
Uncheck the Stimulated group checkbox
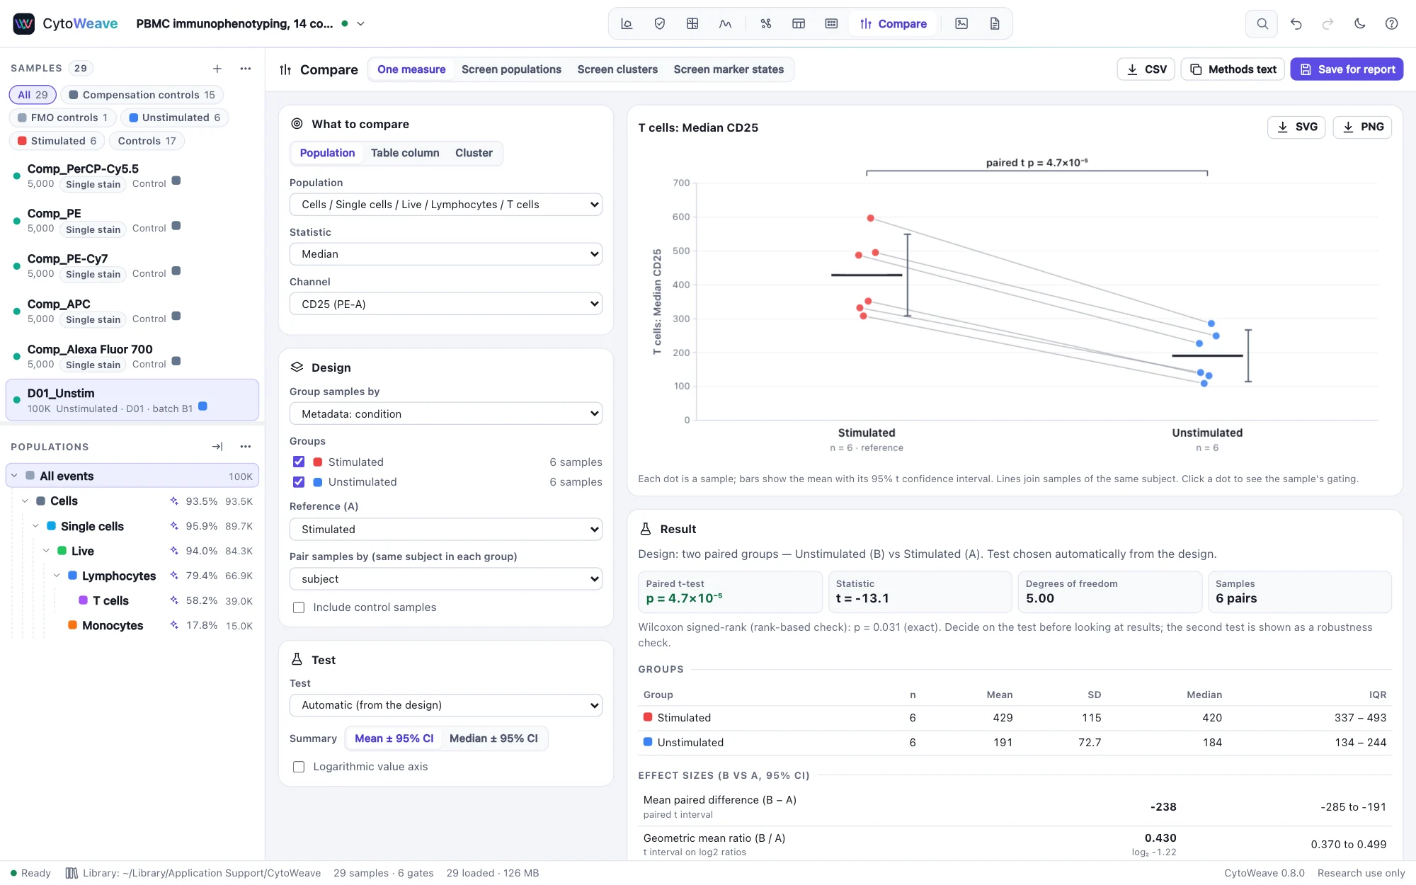coord(299,462)
